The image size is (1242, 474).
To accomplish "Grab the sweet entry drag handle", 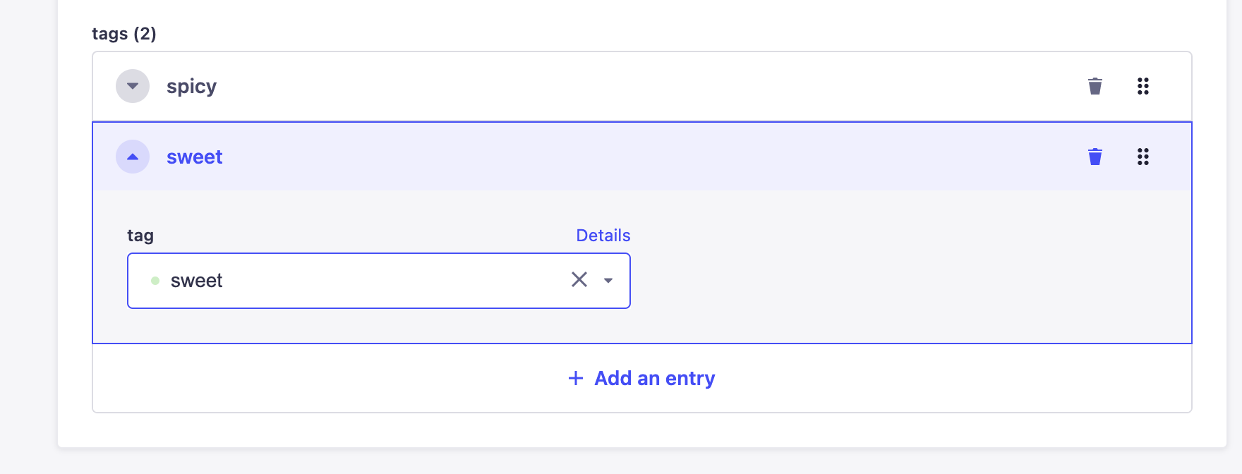I will [1142, 157].
